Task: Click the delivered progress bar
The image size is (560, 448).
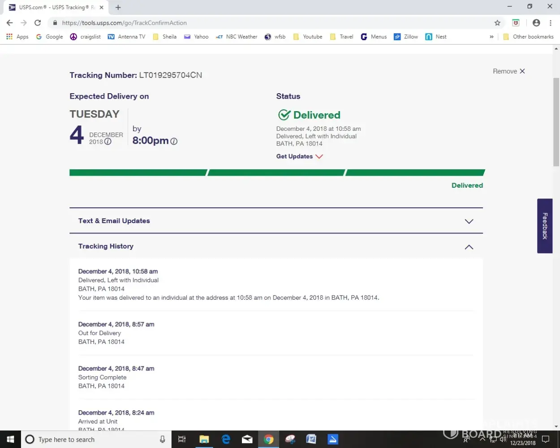Action: (x=277, y=172)
